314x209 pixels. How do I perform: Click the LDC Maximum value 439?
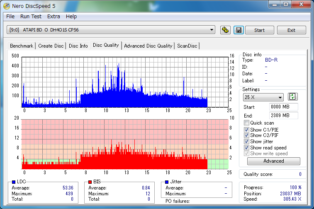click(69, 194)
